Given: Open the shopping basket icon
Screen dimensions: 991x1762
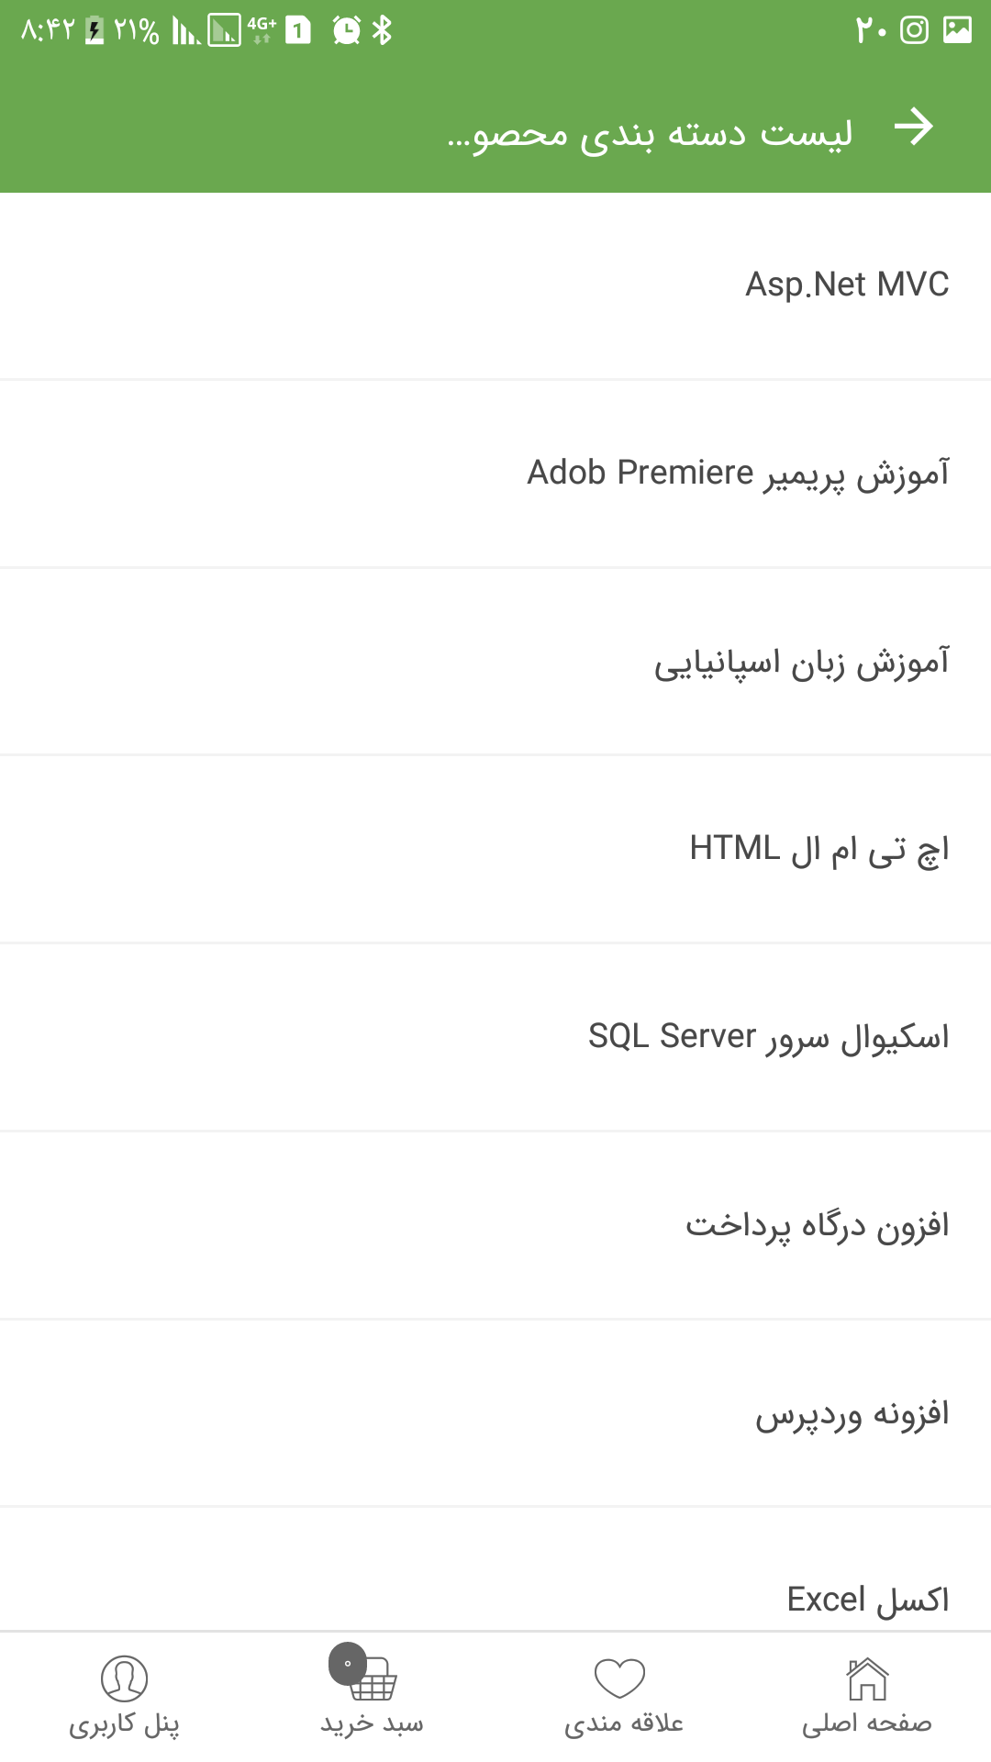Looking at the screenshot, I should pos(373,1679).
